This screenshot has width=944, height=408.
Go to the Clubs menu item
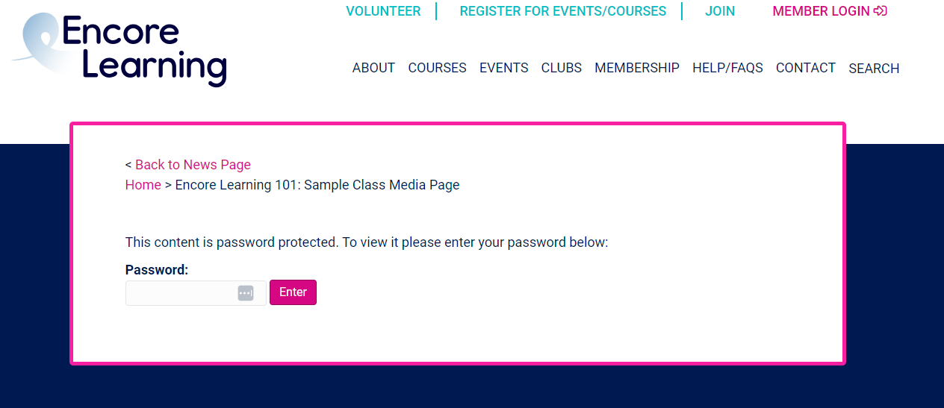point(561,68)
